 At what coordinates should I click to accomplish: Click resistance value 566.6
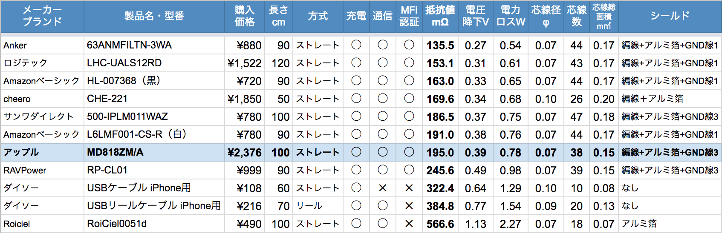click(440, 224)
